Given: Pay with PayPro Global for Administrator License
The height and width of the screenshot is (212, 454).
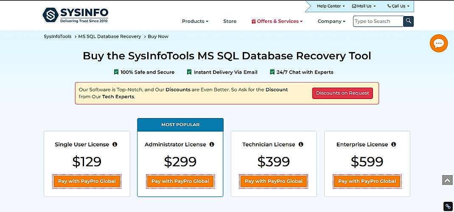Looking at the screenshot, I should coord(180,182).
